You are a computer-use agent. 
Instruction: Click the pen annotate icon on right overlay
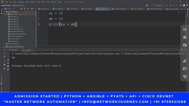click(x=185, y=61)
